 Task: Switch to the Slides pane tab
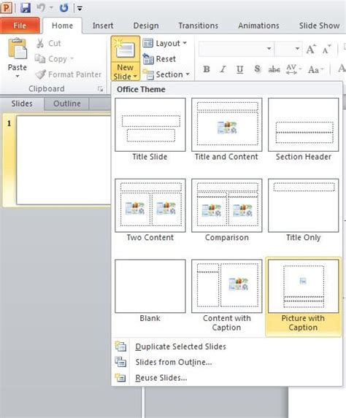point(22,104)
